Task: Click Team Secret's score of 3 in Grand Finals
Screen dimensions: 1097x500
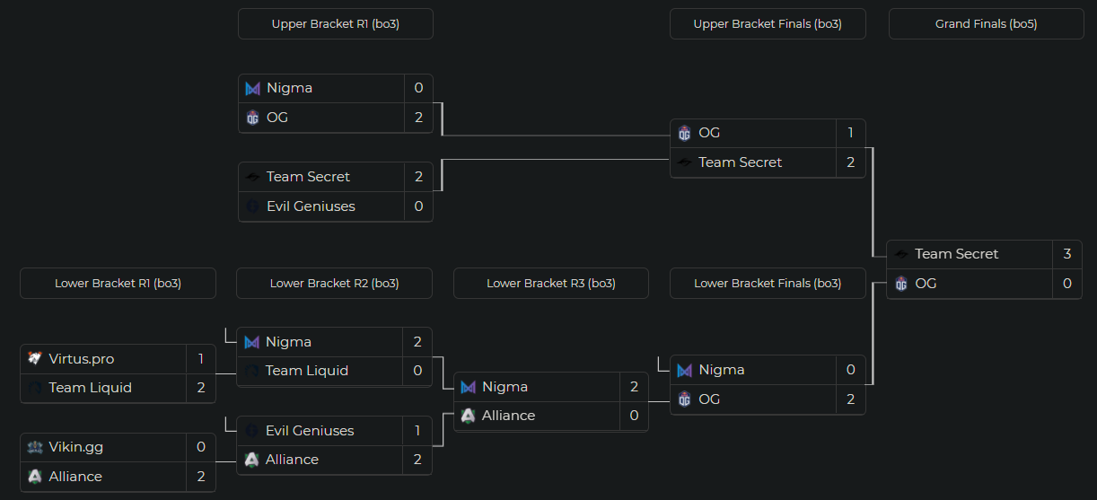Action: [x=1066, y=254]
